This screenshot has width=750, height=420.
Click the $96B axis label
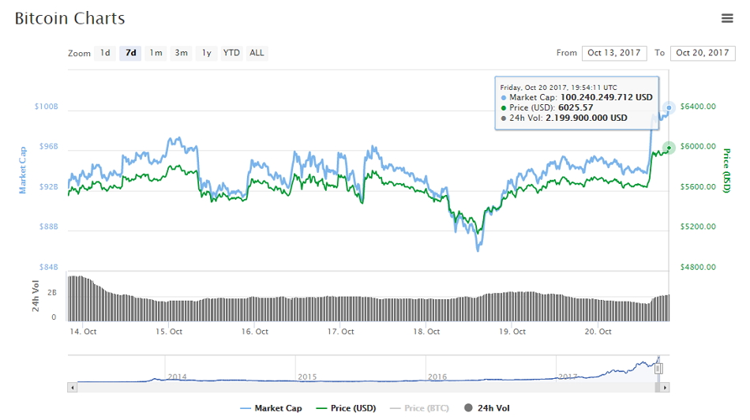(x=48, y=146)
